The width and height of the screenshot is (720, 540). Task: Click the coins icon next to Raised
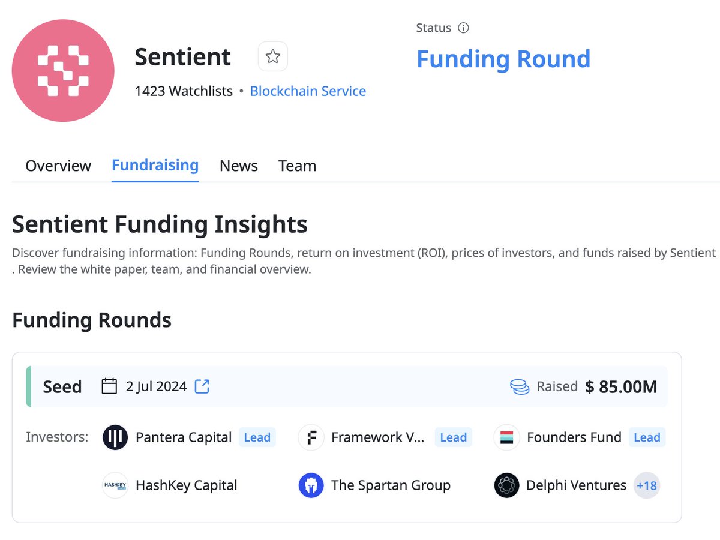click(x=520, y=386)
